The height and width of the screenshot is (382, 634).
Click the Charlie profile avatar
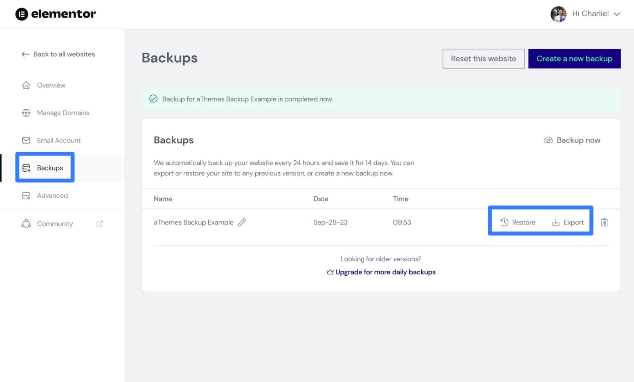pos(558,14)
